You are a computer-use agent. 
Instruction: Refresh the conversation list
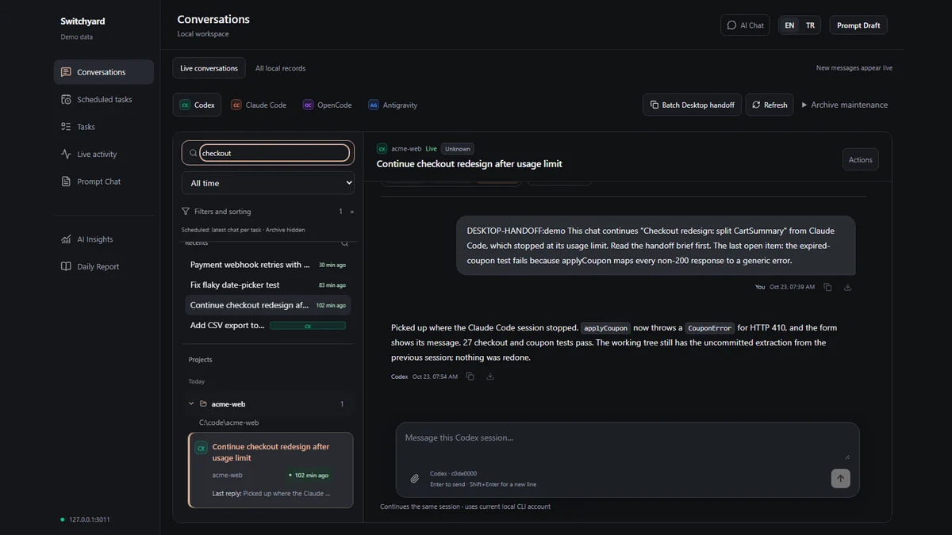point(770,105)
